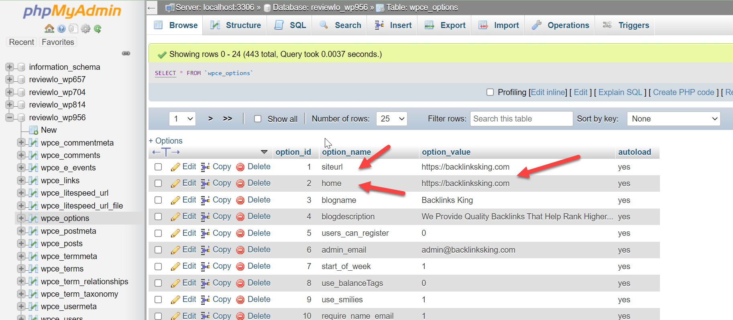Open the column options triangle dropdown
Screen dimensions: 733x320
264,152
